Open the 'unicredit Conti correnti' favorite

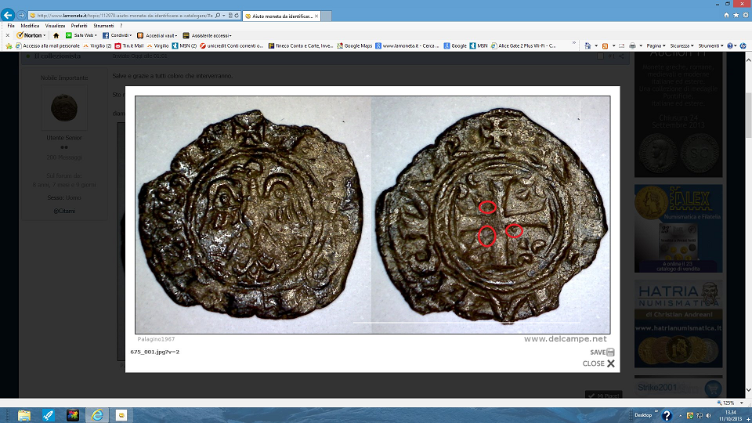232,46
